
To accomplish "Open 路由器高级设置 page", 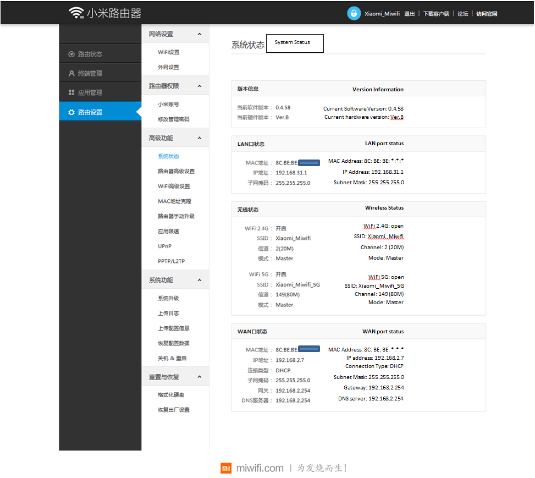I will (176, 171).
